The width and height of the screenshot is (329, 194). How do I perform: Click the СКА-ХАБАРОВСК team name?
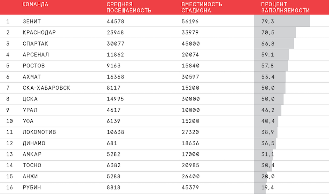pyautogui.click(x=46, y=88)
